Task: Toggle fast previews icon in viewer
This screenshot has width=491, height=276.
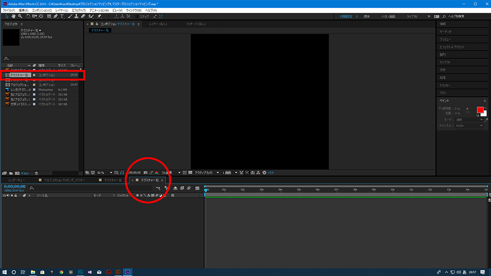Action: 247,173
